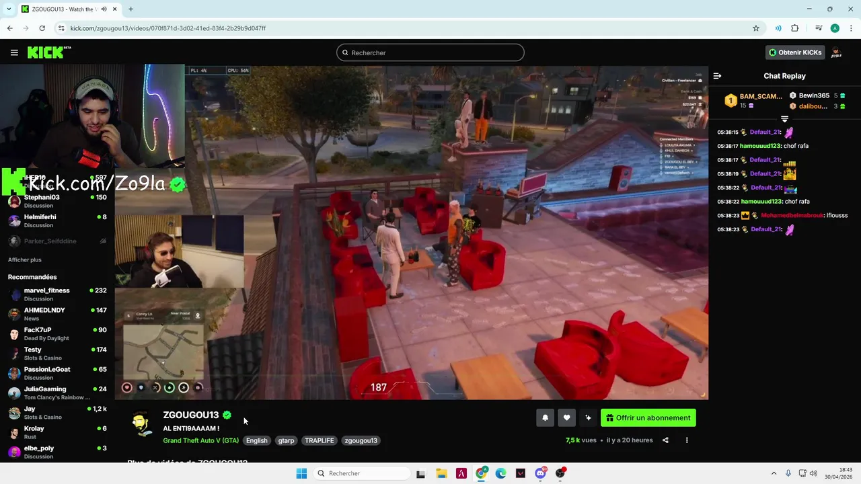This screenshot has height=484, width=861.
Task: Enable notifications with the bell icon
Action: (546, 418)
